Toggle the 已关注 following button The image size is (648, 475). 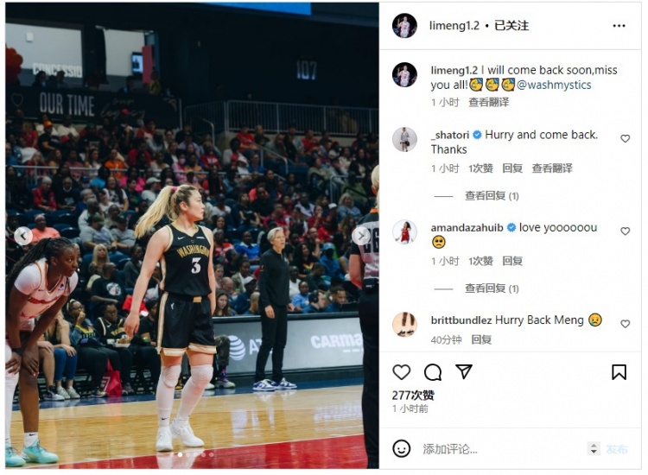[x=511, y=26]
